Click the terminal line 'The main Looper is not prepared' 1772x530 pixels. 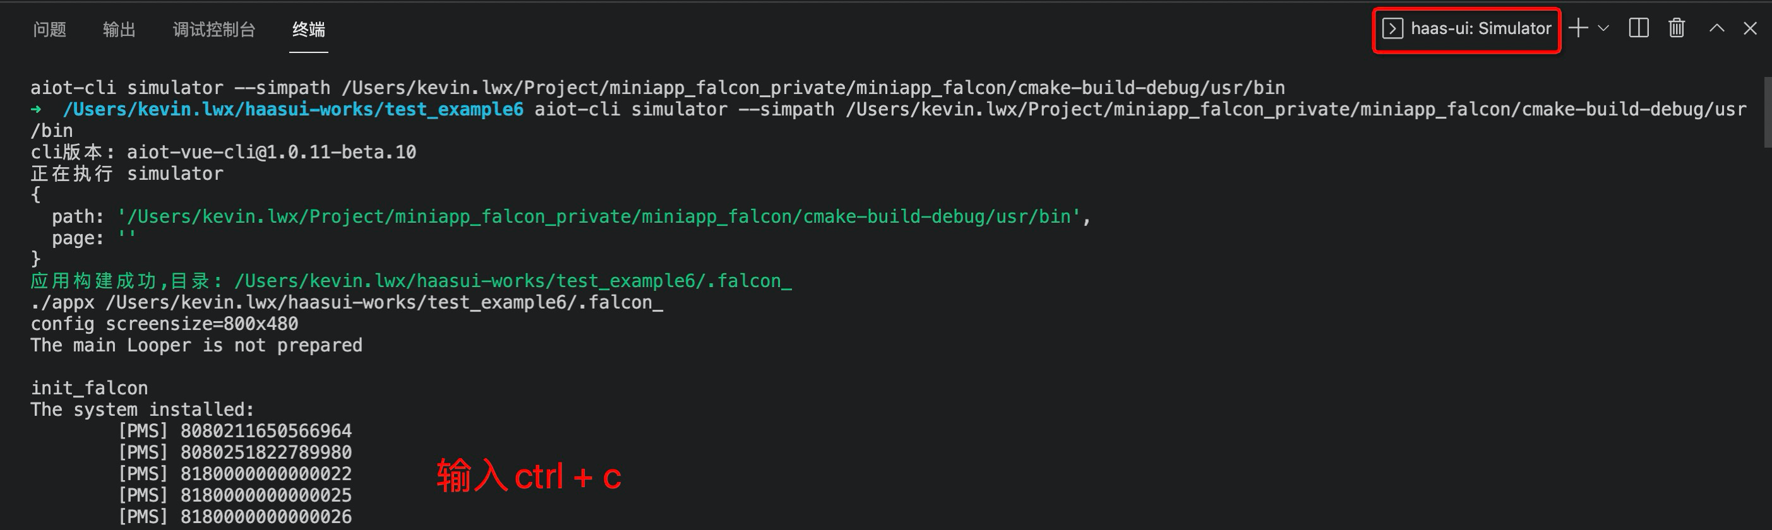196,345
